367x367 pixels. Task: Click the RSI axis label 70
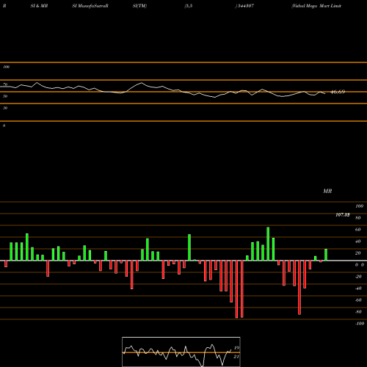tap(5, 84)
